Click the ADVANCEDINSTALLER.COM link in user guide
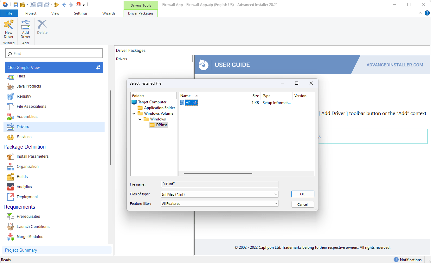Screen dimensions: 431x263 [x=395, y=65]
